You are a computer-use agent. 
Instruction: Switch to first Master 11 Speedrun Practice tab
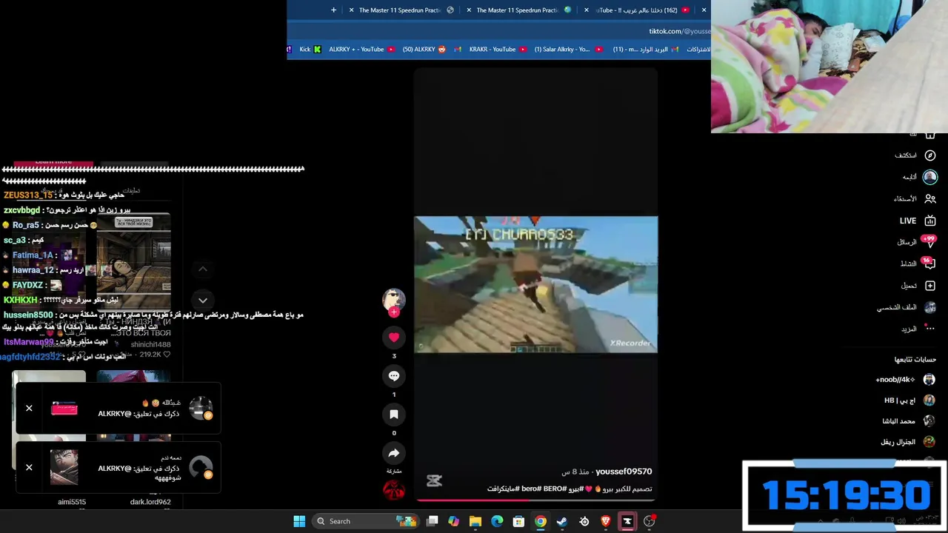coord(400,10)
